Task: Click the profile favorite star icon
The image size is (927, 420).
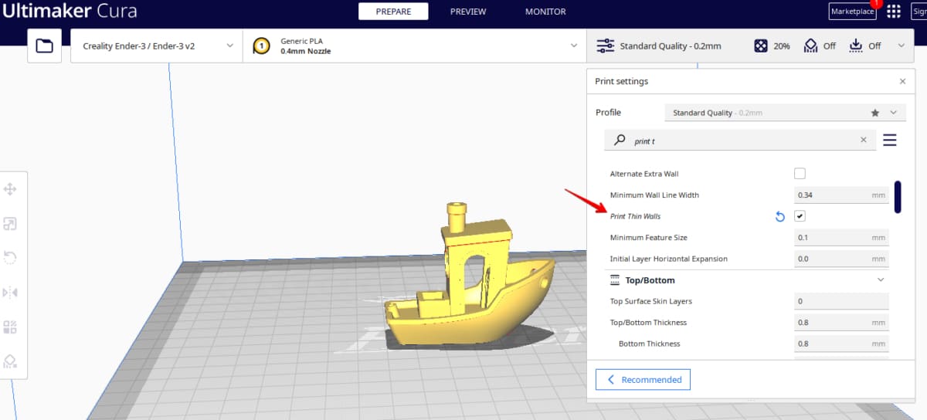Action: pyautogui.click(x=875, y=113)
